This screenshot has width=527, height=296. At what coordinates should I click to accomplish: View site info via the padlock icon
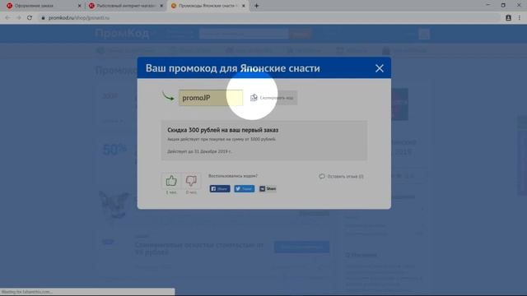[x=43, y=18]
